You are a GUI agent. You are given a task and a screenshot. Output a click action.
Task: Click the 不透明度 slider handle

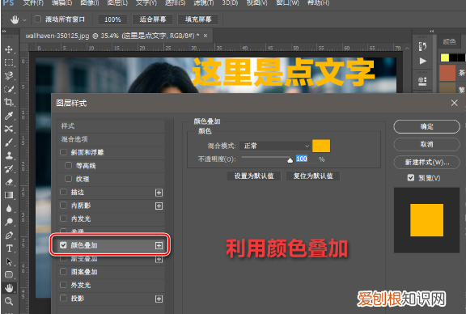(290, 160)
